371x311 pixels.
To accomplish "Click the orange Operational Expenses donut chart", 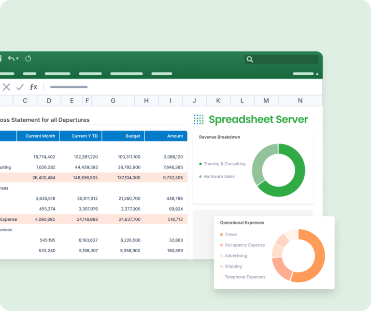I will click(299, 255).
